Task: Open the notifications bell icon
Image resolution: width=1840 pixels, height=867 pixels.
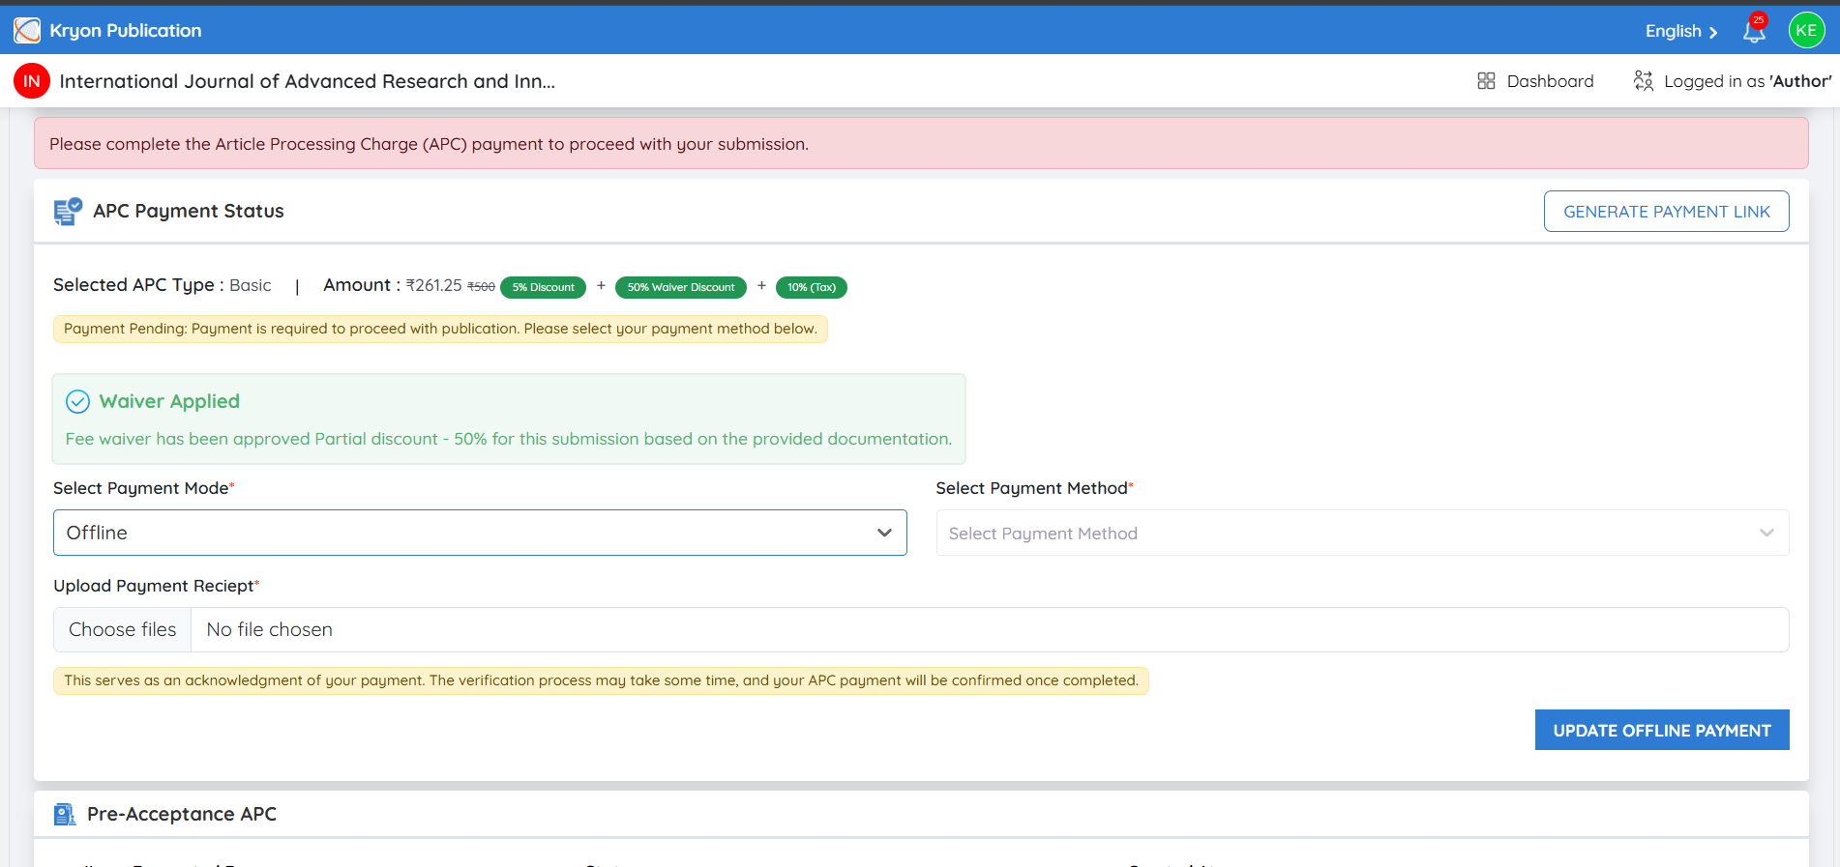Action: coord(1754,31)
